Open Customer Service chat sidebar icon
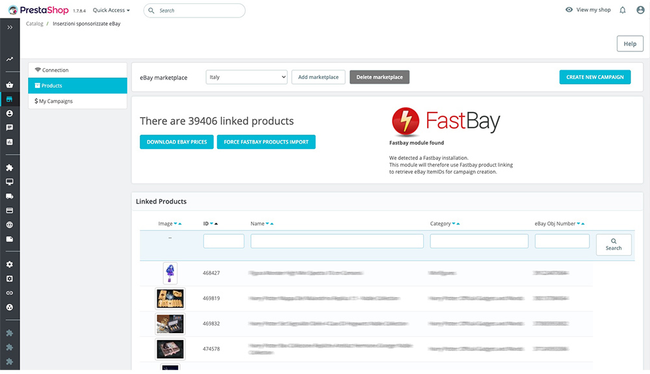The width and height of the screenshot is (650, 374). point(10,127)
